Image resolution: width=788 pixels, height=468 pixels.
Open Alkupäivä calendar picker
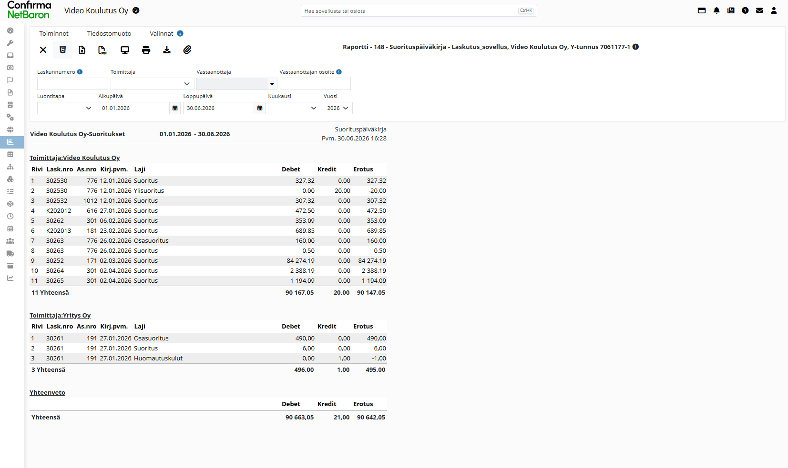(175, 108)
